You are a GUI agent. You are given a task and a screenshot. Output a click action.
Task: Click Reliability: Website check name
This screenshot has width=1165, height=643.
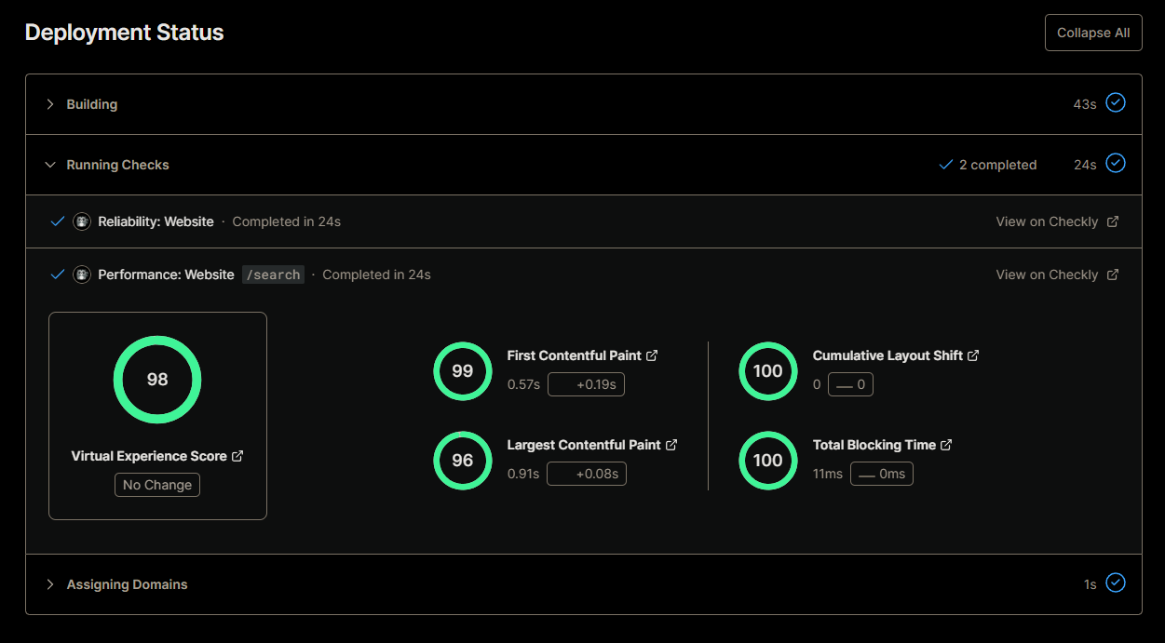pos(156,221)
